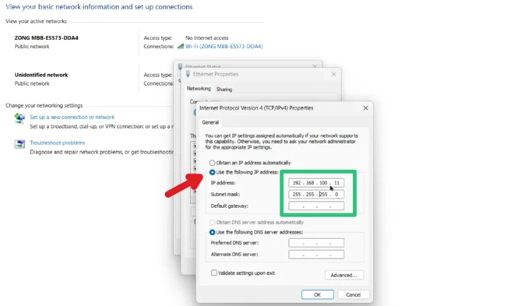Select Obtain an IP address automatically
507x306 pixels.
pyautogui.click(x=212, y=163)
